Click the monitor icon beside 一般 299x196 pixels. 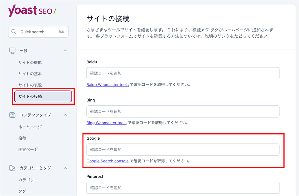tap(12, 51)
